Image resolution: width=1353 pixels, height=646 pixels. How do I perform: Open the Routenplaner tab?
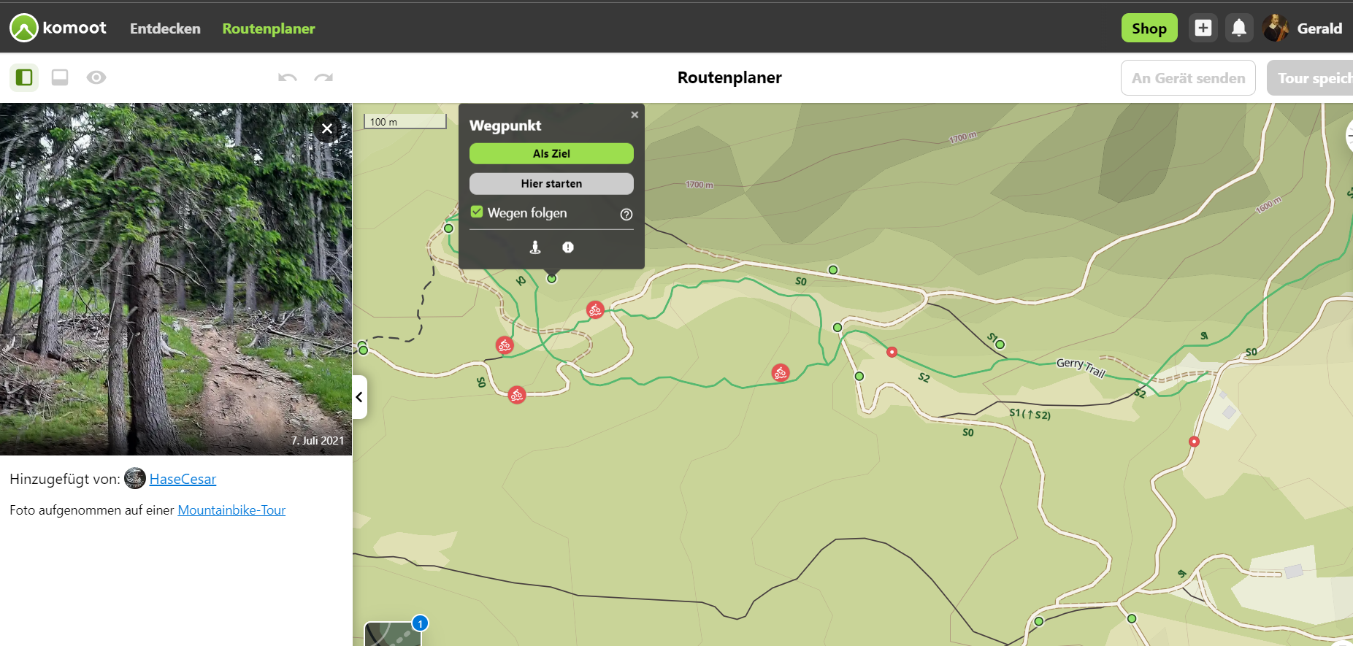(x=269, y=28)
